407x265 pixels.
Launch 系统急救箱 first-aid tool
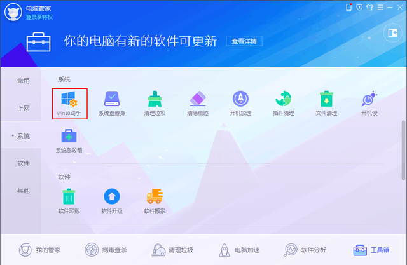69,141
